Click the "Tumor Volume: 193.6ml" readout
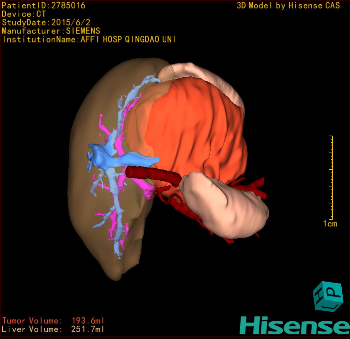The height and width of the screenshot is (339, 350). pos(53,321)
